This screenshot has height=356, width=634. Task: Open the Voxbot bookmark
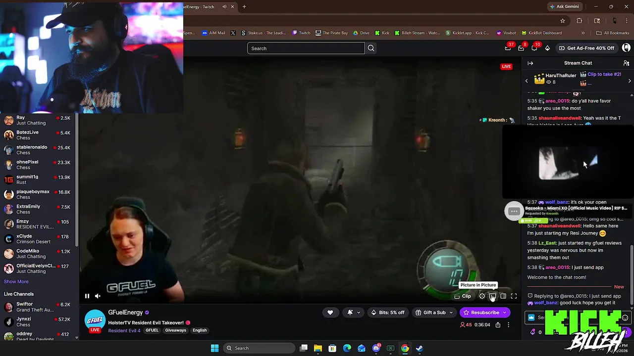coord(506,33)
